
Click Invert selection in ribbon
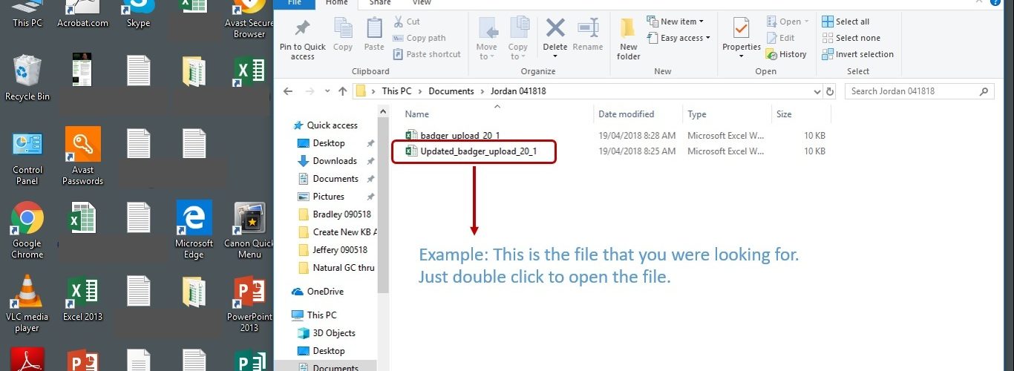tap(858, 54)
